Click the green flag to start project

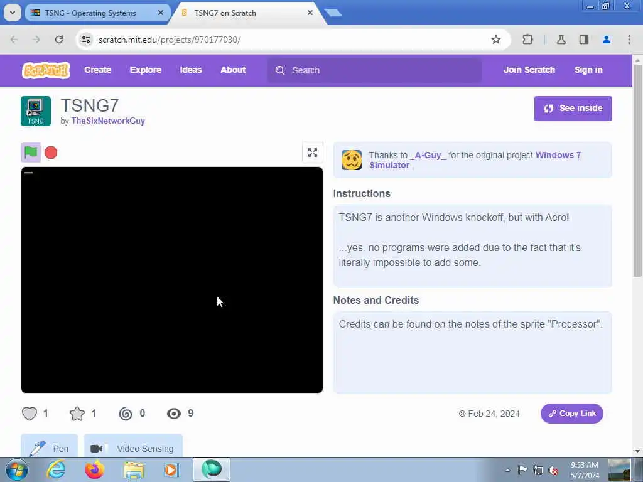[x=31, y=153]
